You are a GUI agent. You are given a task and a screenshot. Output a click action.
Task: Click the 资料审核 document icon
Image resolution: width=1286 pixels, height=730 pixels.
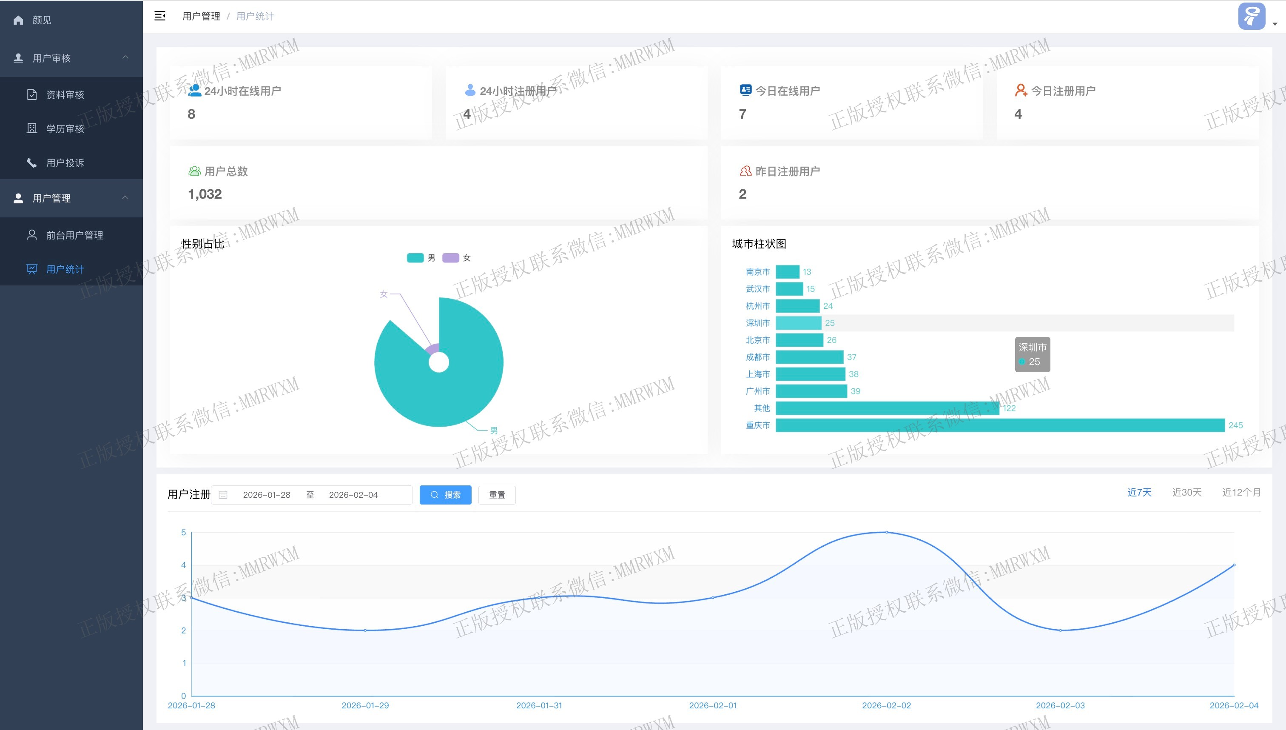point(31,94)
